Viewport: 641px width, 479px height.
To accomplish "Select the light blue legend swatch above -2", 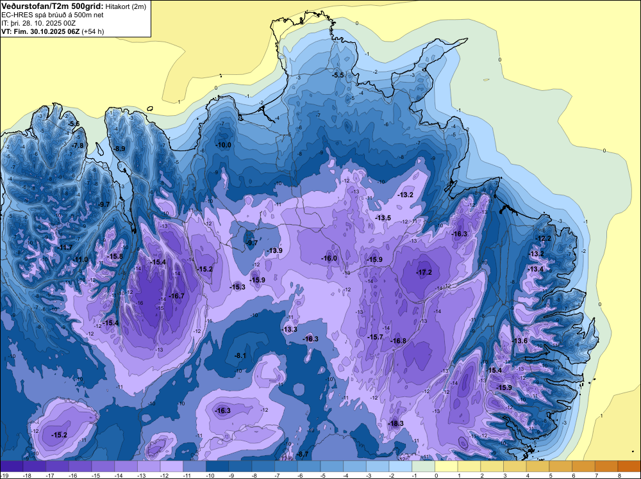I will tap(400, 466).
